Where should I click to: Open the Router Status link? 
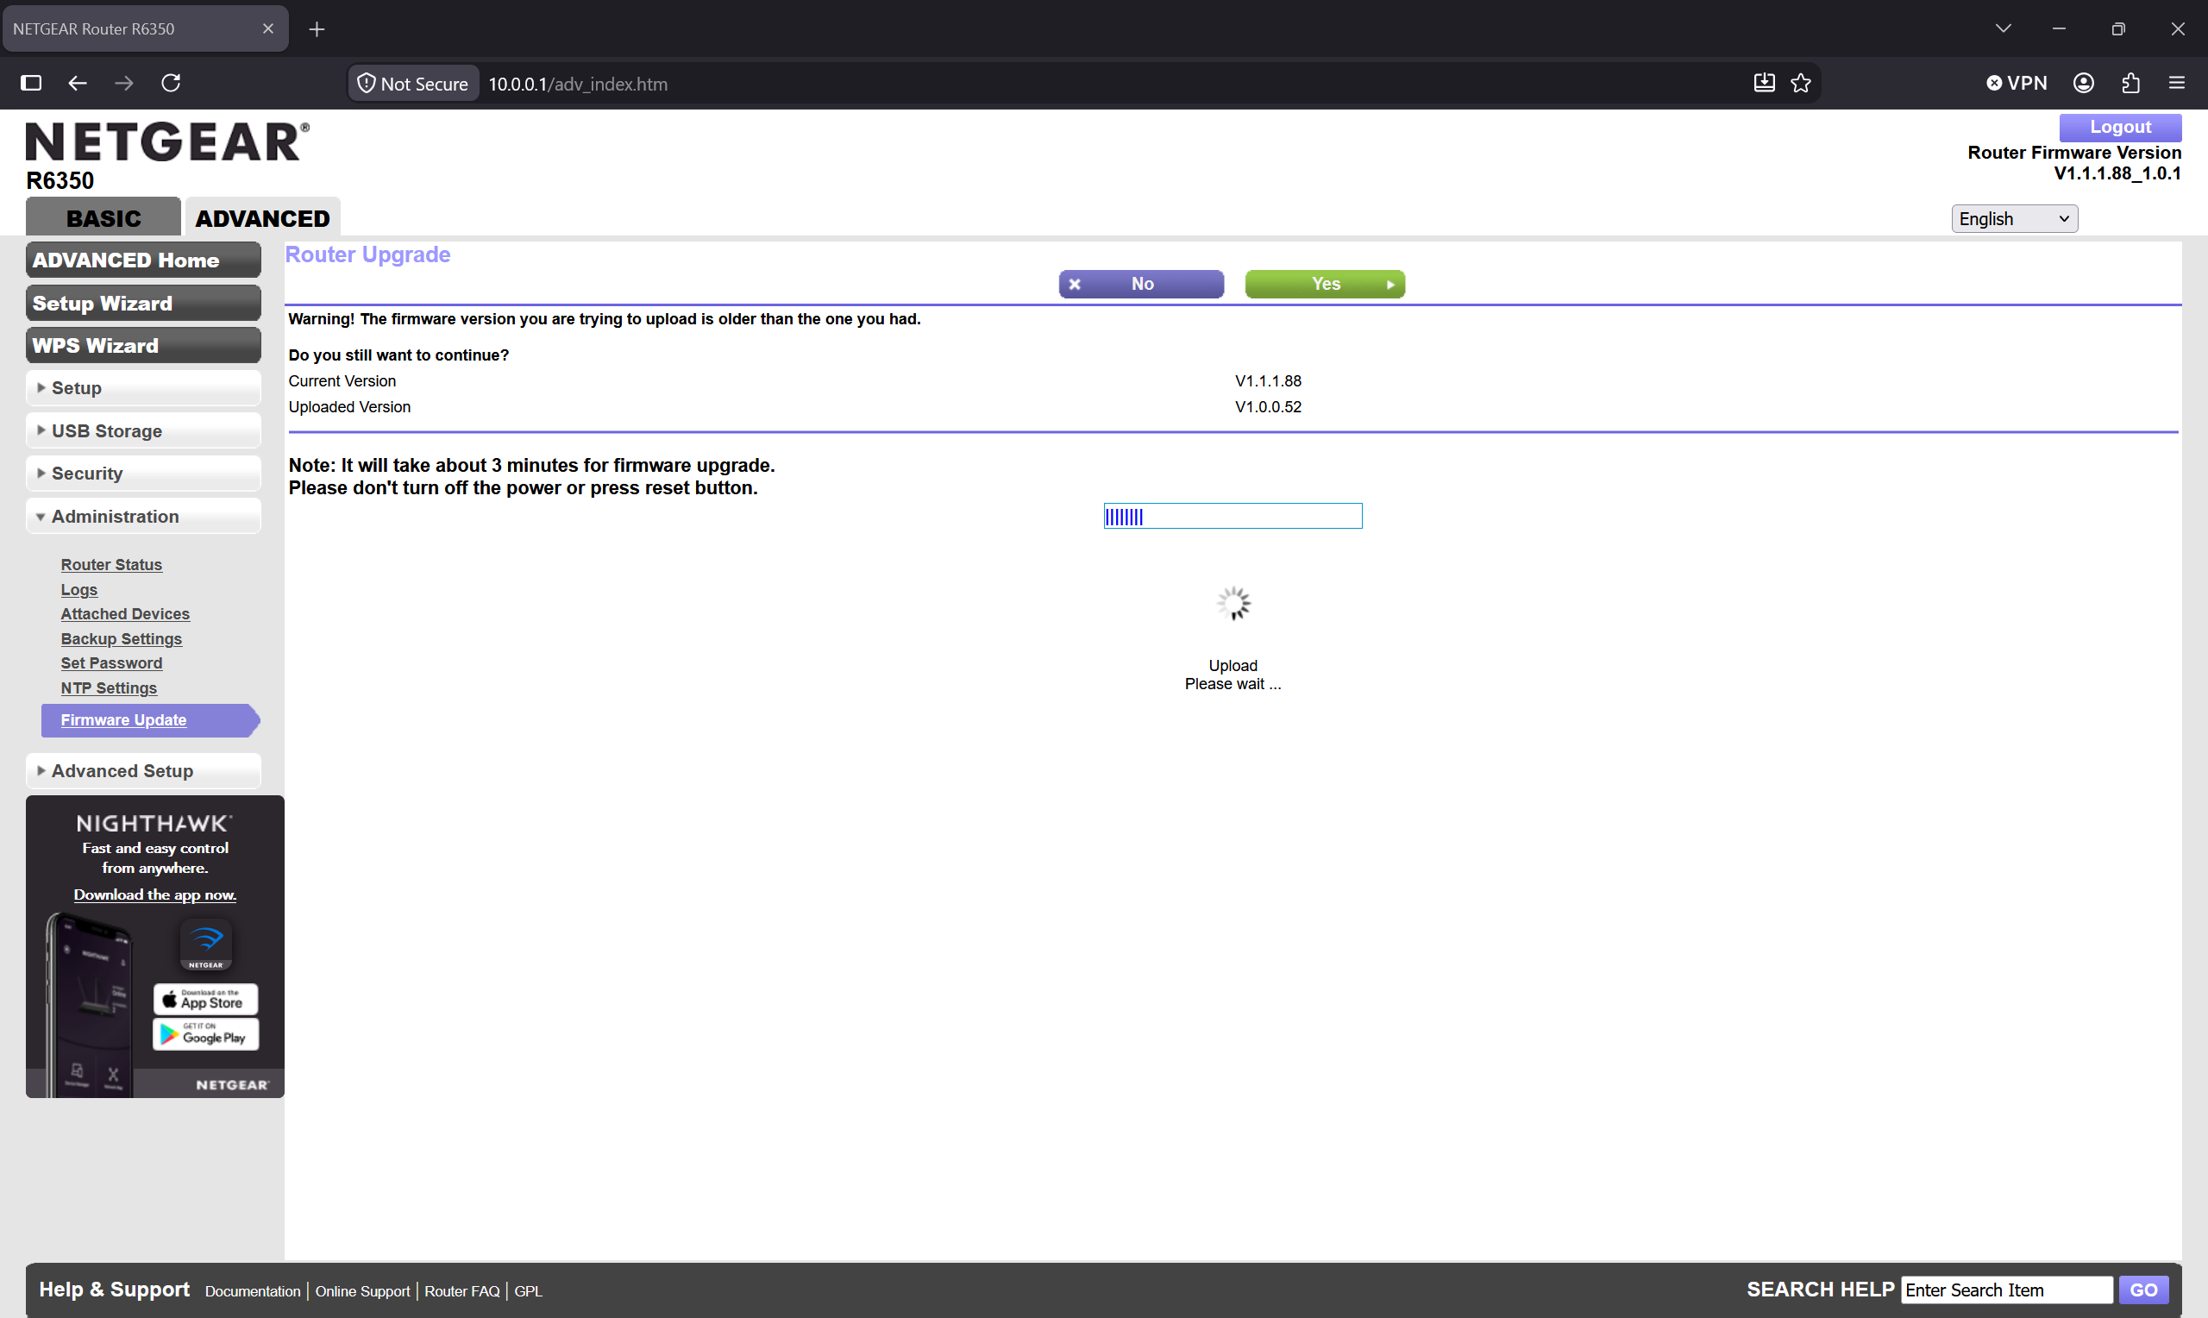(111, 565)
